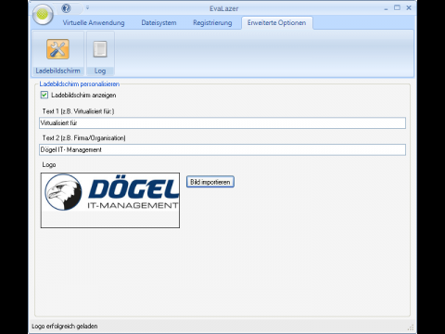This screenshot has width=445, height=334.
Task: Switch to the Virtuelle Anwendung tab
Action: coord(94,23)
